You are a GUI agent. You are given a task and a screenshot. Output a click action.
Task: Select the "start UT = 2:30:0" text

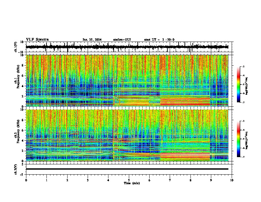(x=159, y=40)
